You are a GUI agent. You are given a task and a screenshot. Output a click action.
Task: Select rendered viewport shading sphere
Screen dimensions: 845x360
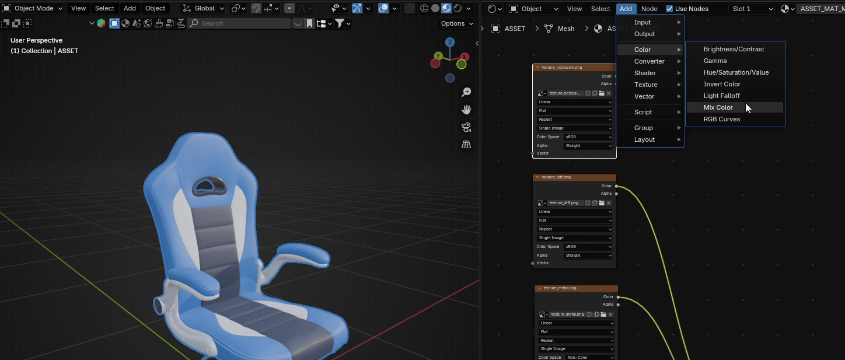pos(457,8)
